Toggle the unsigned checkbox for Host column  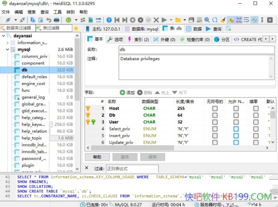click(x=214, y=108)
